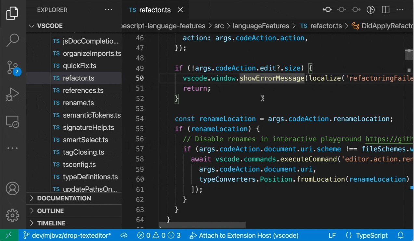Open the Explorer more actions menu
Viewport: 414px width, 241px height.
coord(108,10)
